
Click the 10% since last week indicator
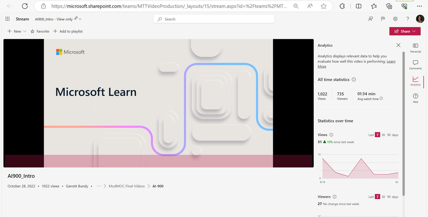coord(338,142)
